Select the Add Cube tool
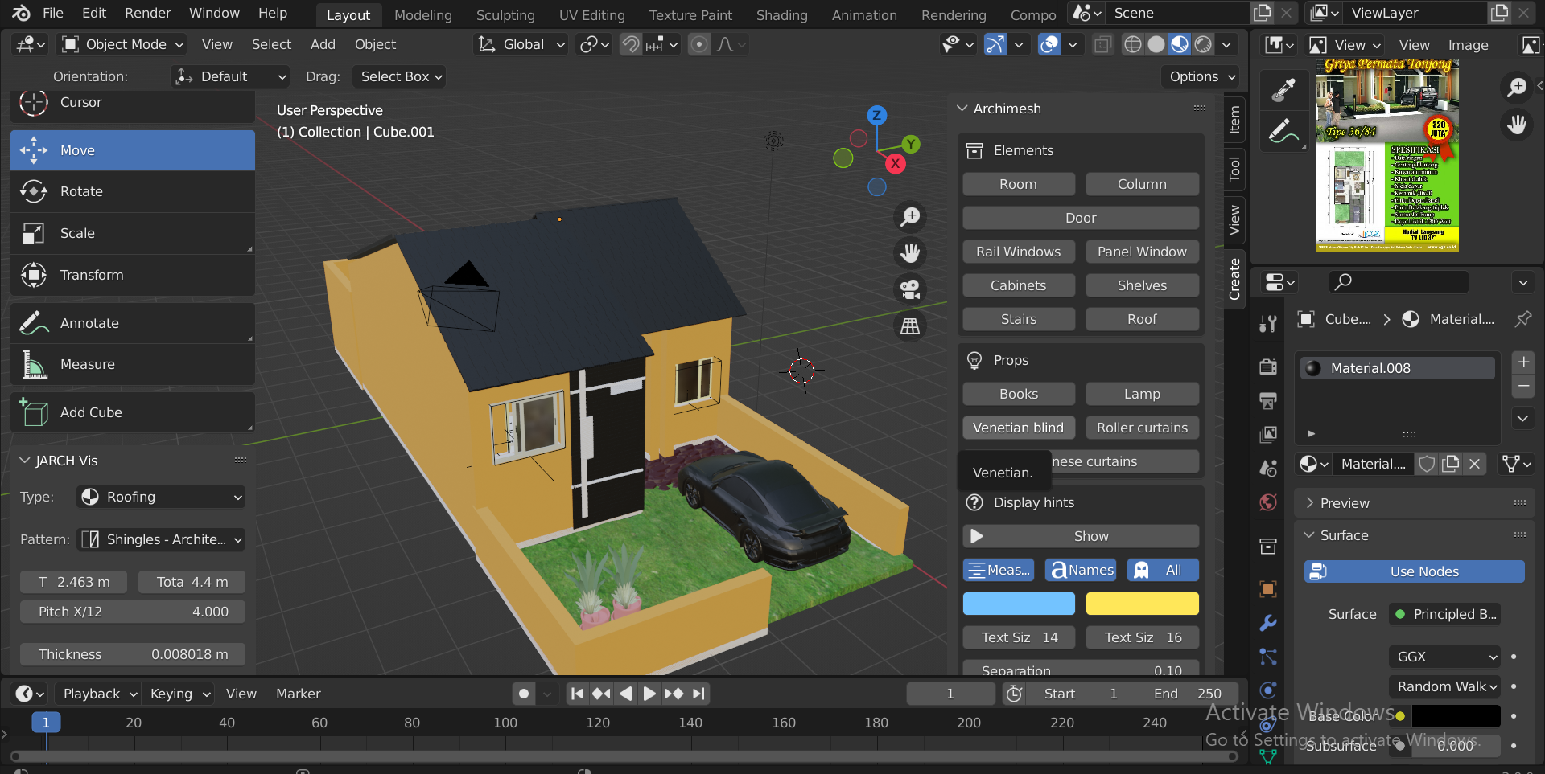The image size is (1545, 774). [133, 412]
